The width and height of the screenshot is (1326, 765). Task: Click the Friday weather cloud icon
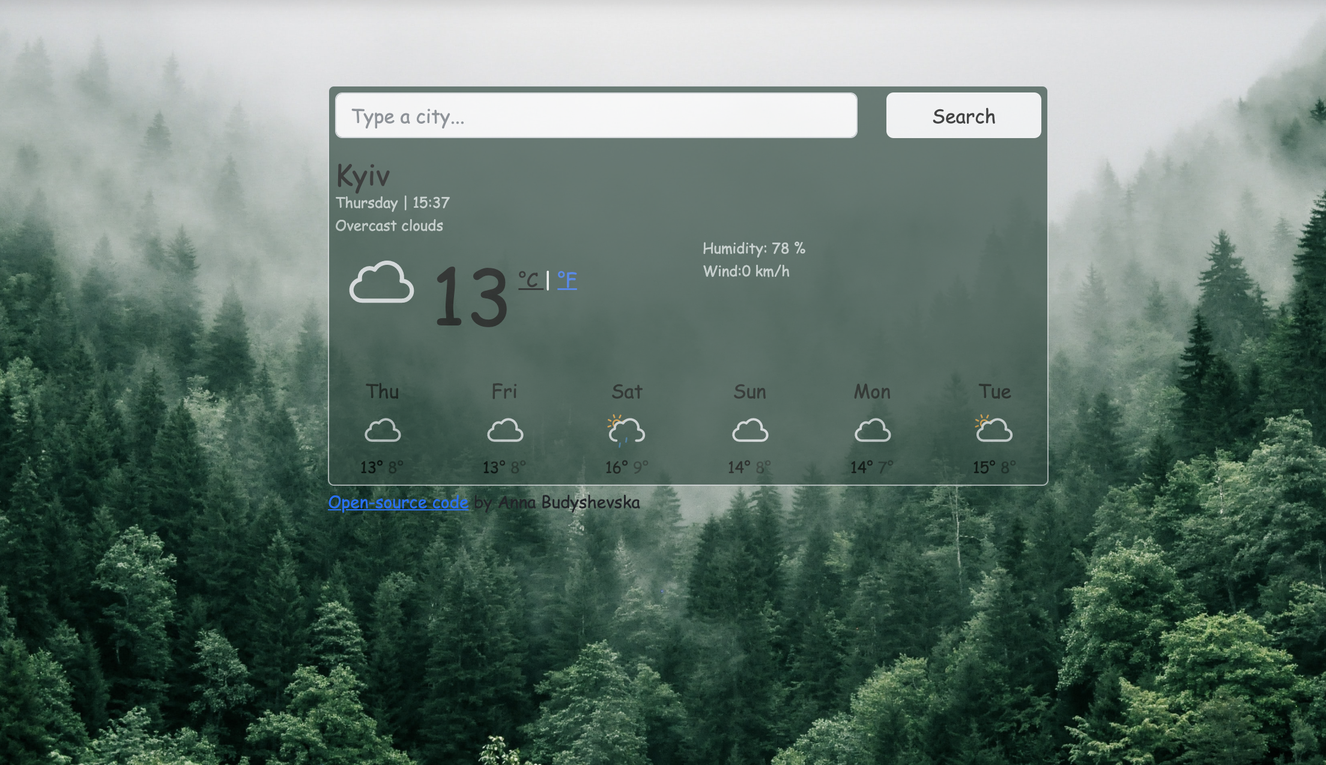click(504, 430)
